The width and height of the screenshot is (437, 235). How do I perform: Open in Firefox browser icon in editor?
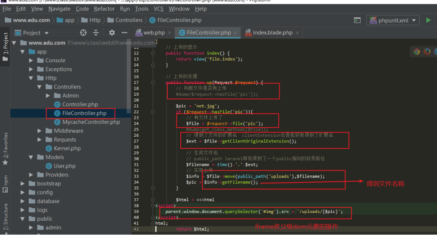click(x=427, y=52)
